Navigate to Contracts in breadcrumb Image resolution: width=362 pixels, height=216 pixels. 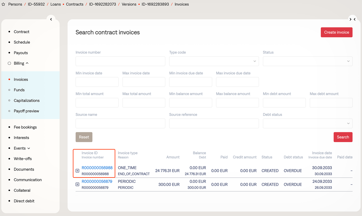point(75,4)
